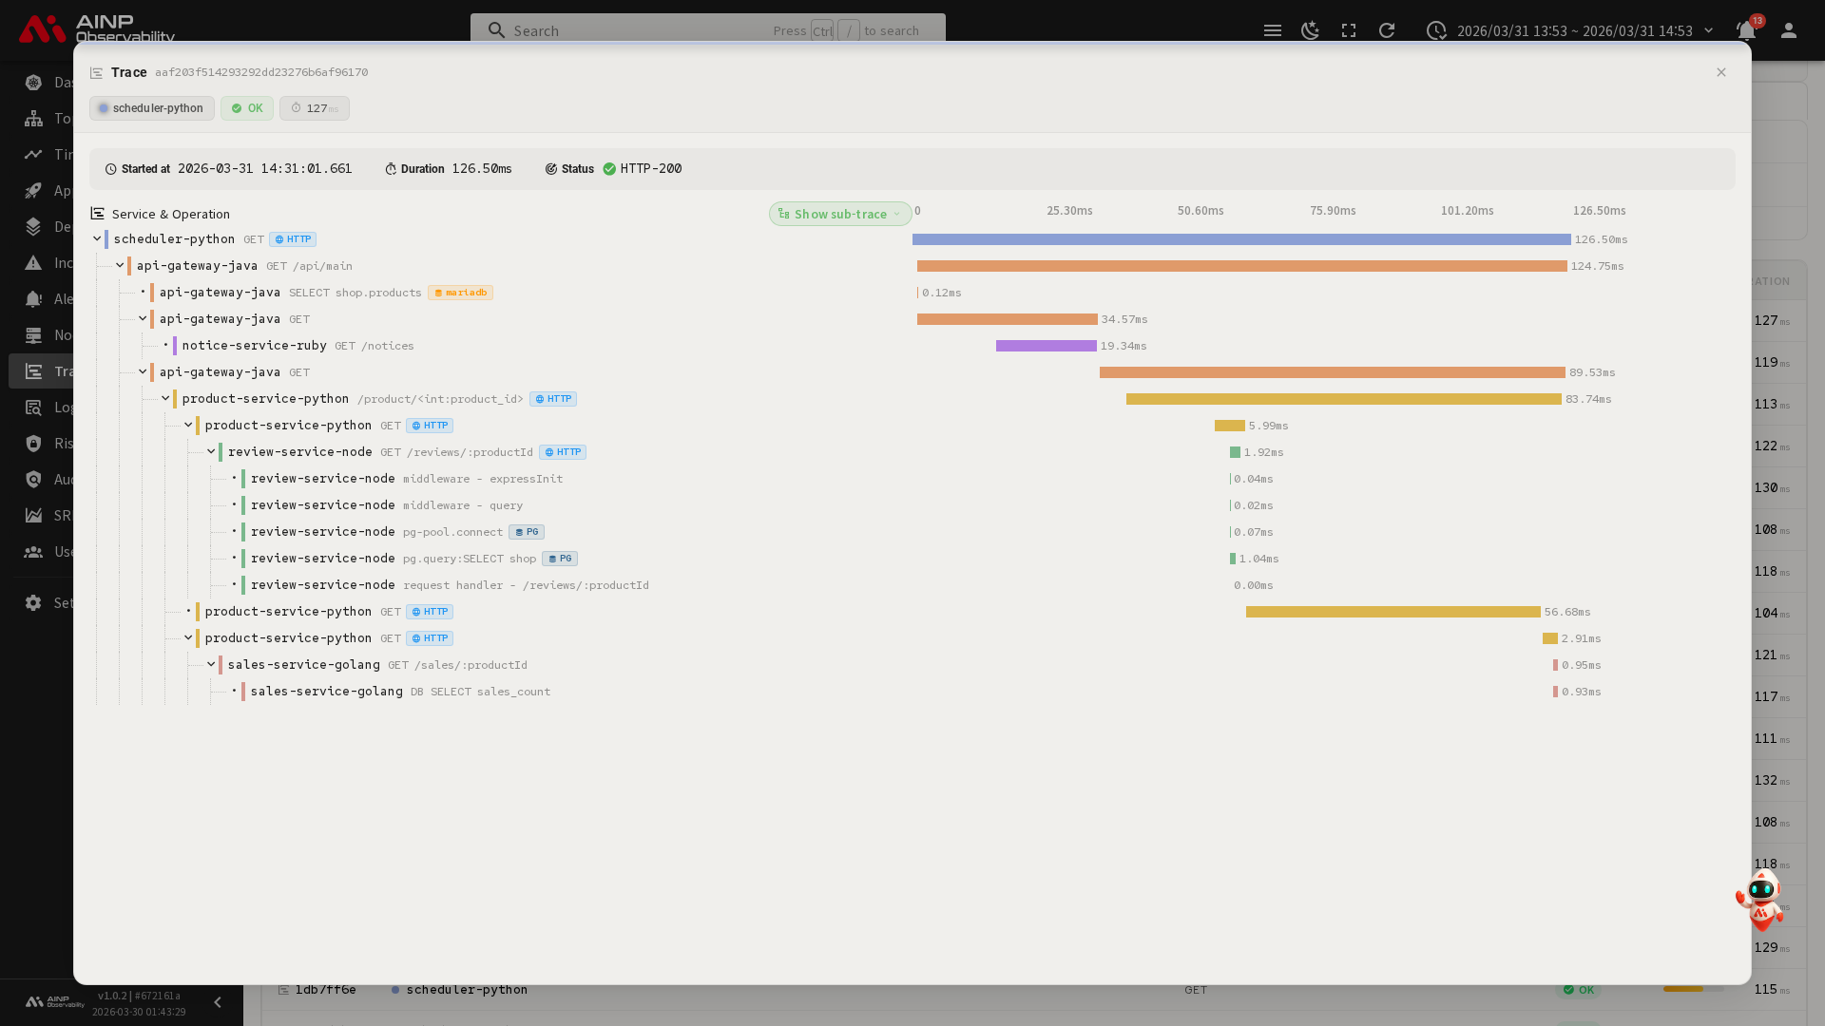Open the user account icon
The width and height of the screenshot is (1825, 1026).
[x=1789, y=30]
